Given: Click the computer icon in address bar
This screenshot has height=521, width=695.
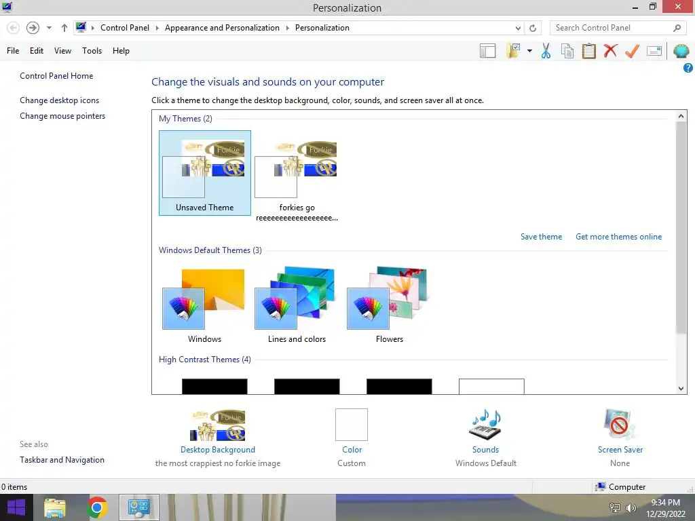Looking at the screenshot, I should tap(81, 27).
